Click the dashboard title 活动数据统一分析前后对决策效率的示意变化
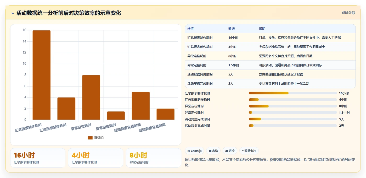 [x=69, y=13]
